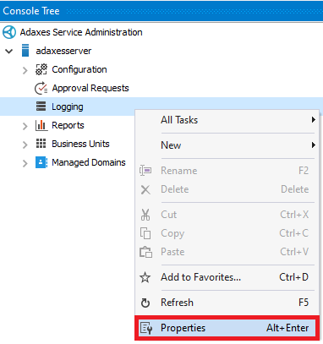Select the adaxesserver tree item
The image size is (323, 344).
(x=63, y=51)
